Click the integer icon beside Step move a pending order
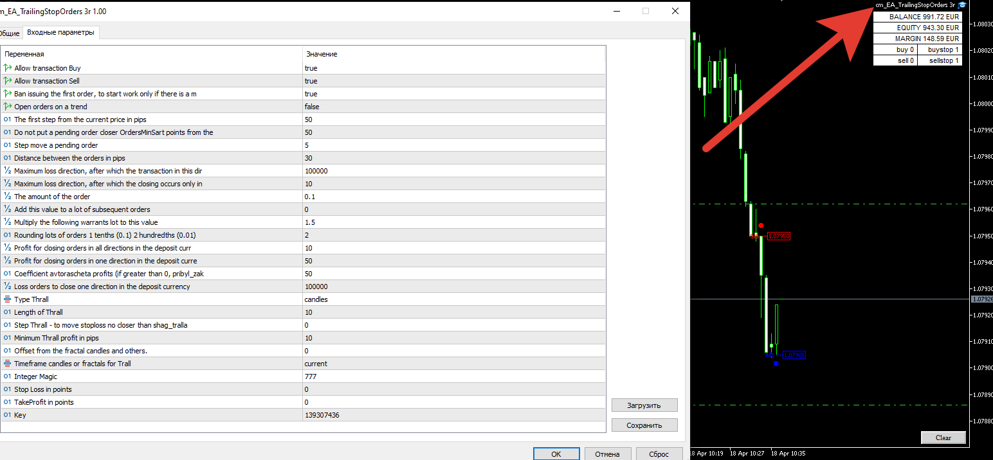 [x=8, y=145]
